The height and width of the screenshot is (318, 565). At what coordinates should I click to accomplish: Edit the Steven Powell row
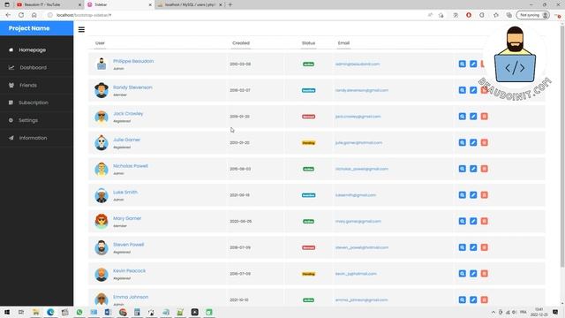pyautogui.click(x=473, y=247)
